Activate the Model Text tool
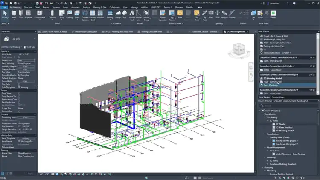Viewport: 320px width, 180px height. pos(132,15)
